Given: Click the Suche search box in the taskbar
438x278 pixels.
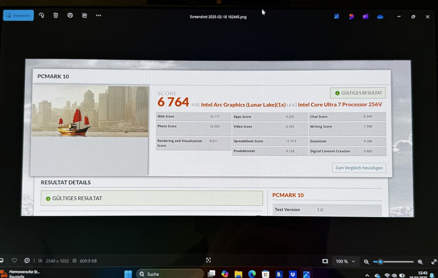Looking at the screenshot, I should (170, 274).
